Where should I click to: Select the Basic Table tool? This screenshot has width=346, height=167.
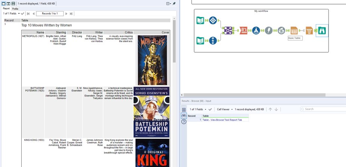tap(294, 31)
